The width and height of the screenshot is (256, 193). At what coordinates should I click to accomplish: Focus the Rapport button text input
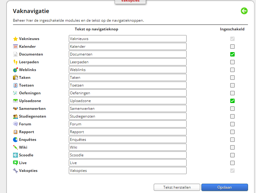pyautogui.click(x=127, y=132)
